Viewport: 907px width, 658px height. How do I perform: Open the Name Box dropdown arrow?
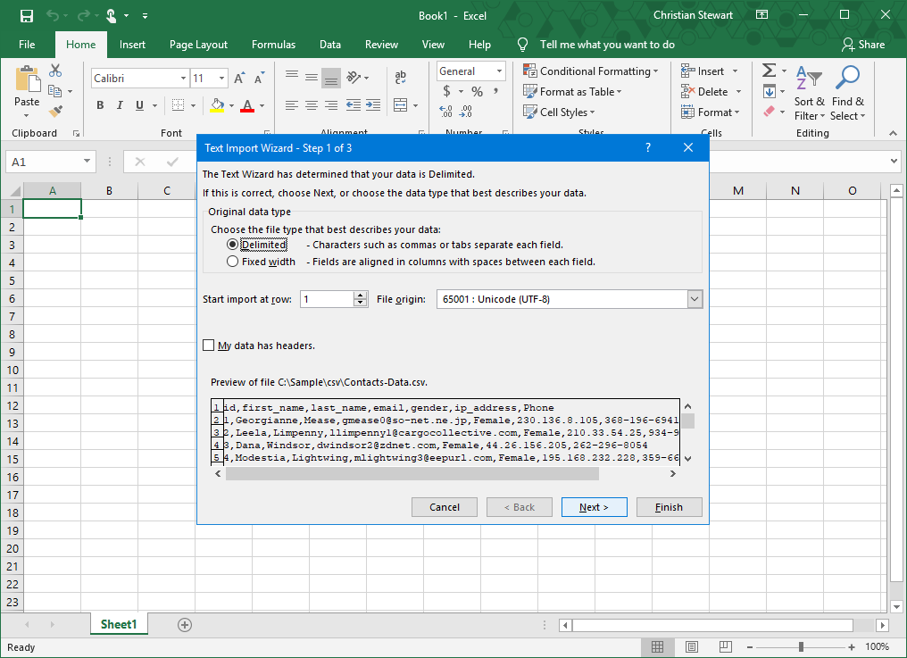[87, 162]
